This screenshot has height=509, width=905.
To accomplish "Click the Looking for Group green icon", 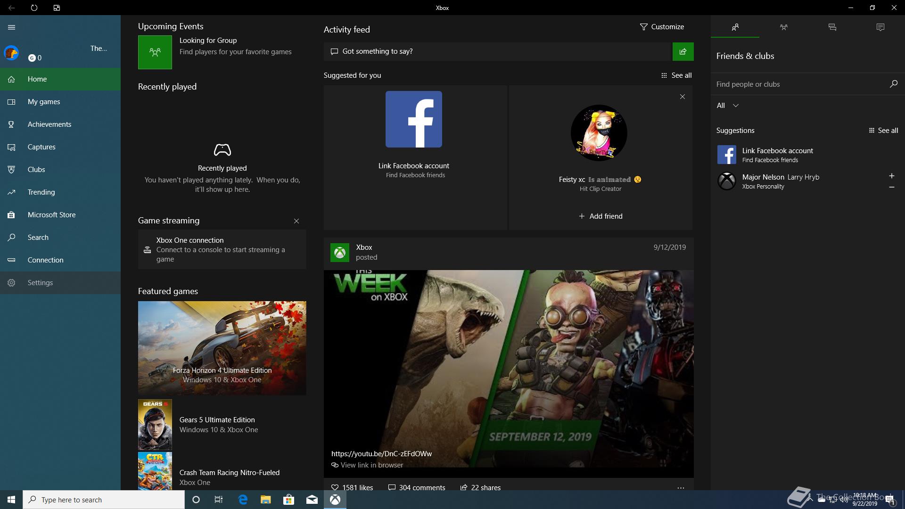I will point(155,52).
